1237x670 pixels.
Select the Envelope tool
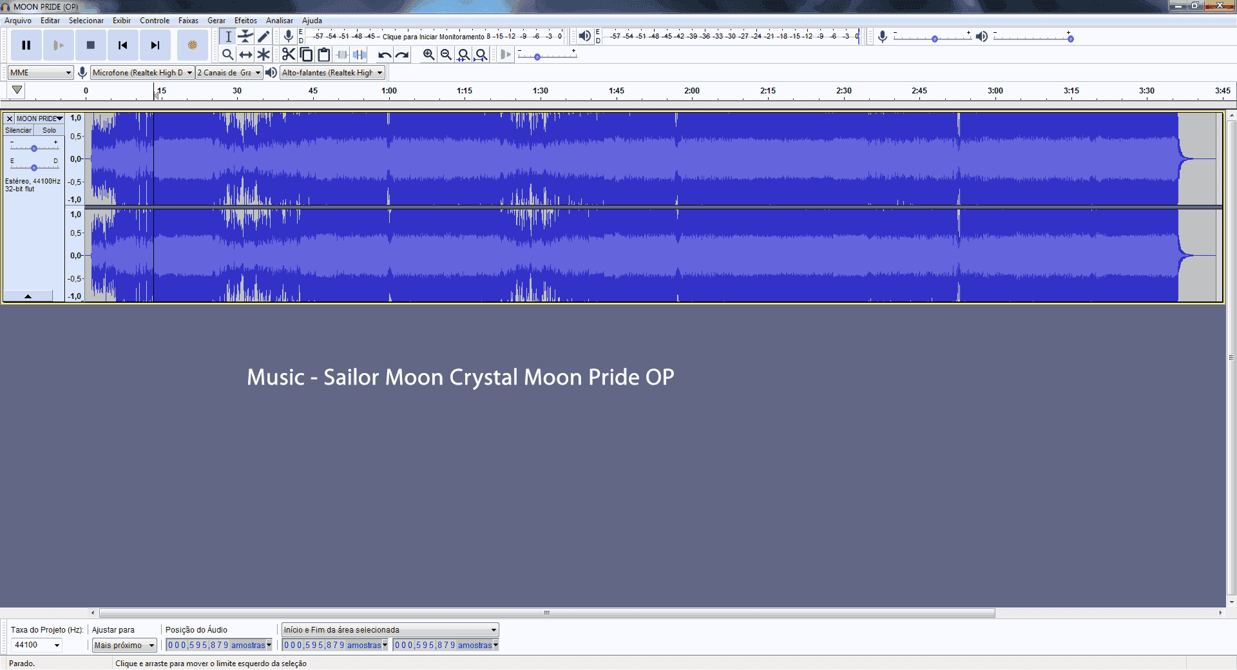click(245, 37)
